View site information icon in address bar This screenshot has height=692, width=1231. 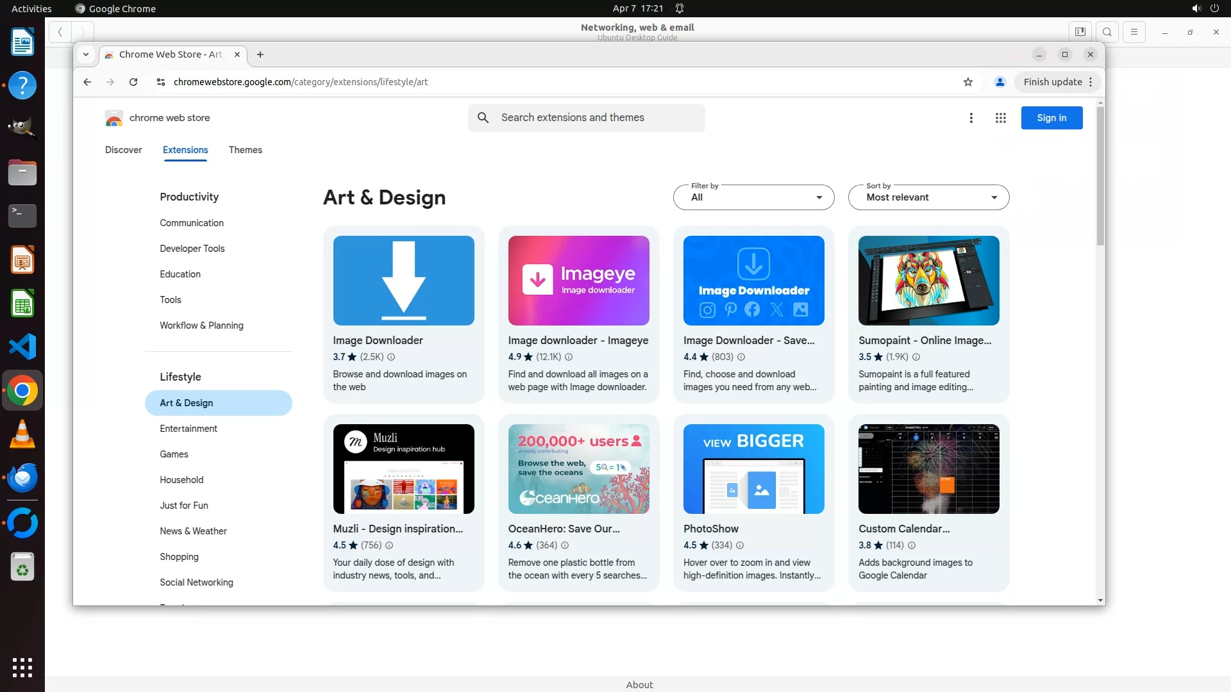pyautogui.click(x=161, y=82)
